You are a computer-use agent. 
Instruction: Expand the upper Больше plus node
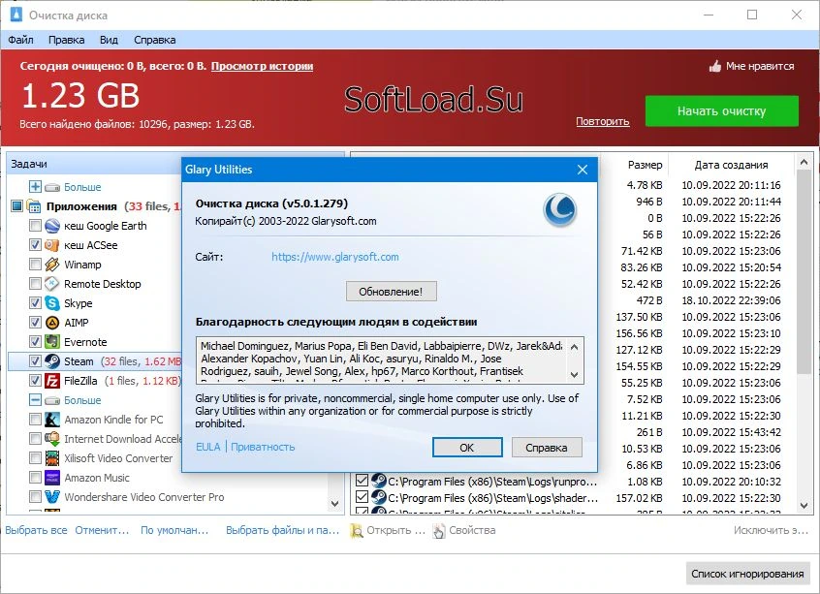click(35, 187)
